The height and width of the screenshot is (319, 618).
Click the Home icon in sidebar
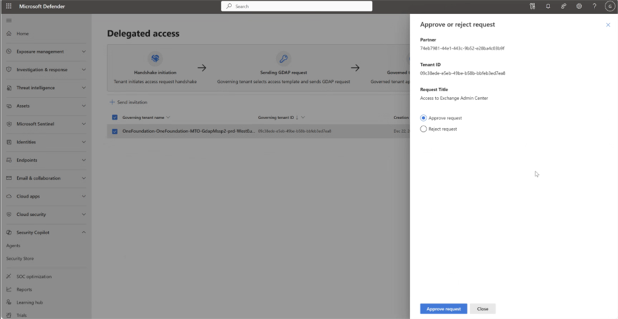pos(9,34)
